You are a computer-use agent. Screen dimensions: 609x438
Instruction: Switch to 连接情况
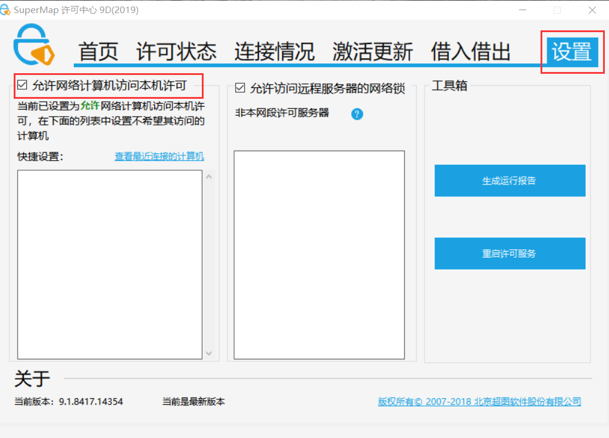[274, 51]
